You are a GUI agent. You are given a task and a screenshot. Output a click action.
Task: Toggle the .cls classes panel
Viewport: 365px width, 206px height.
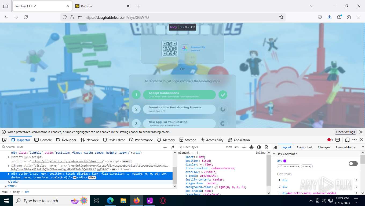[x=236, y=147]
